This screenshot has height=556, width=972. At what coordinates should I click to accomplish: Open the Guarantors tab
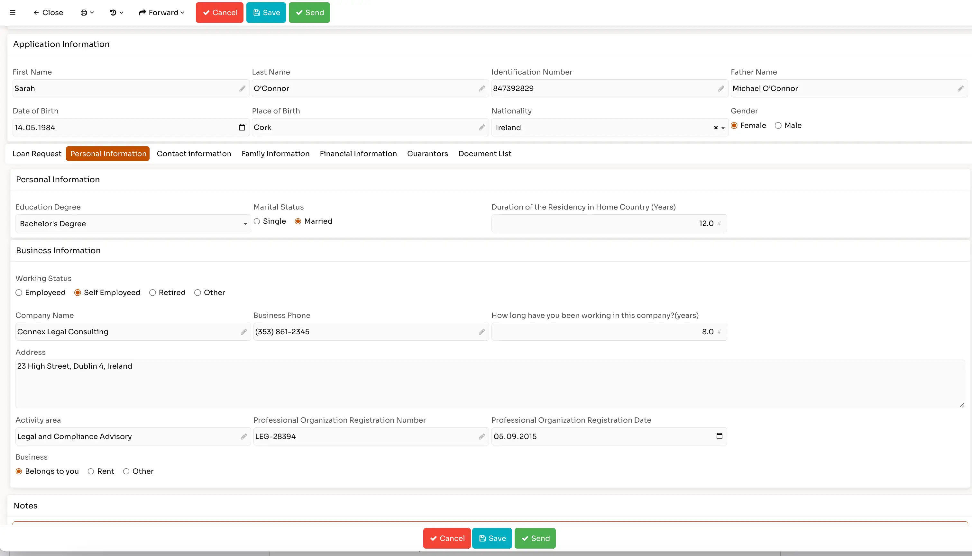point(427,154)
